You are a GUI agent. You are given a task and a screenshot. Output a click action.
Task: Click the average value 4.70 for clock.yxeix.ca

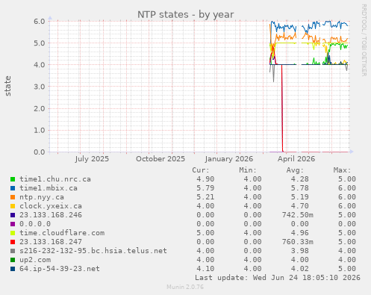[x=300, y=206]
